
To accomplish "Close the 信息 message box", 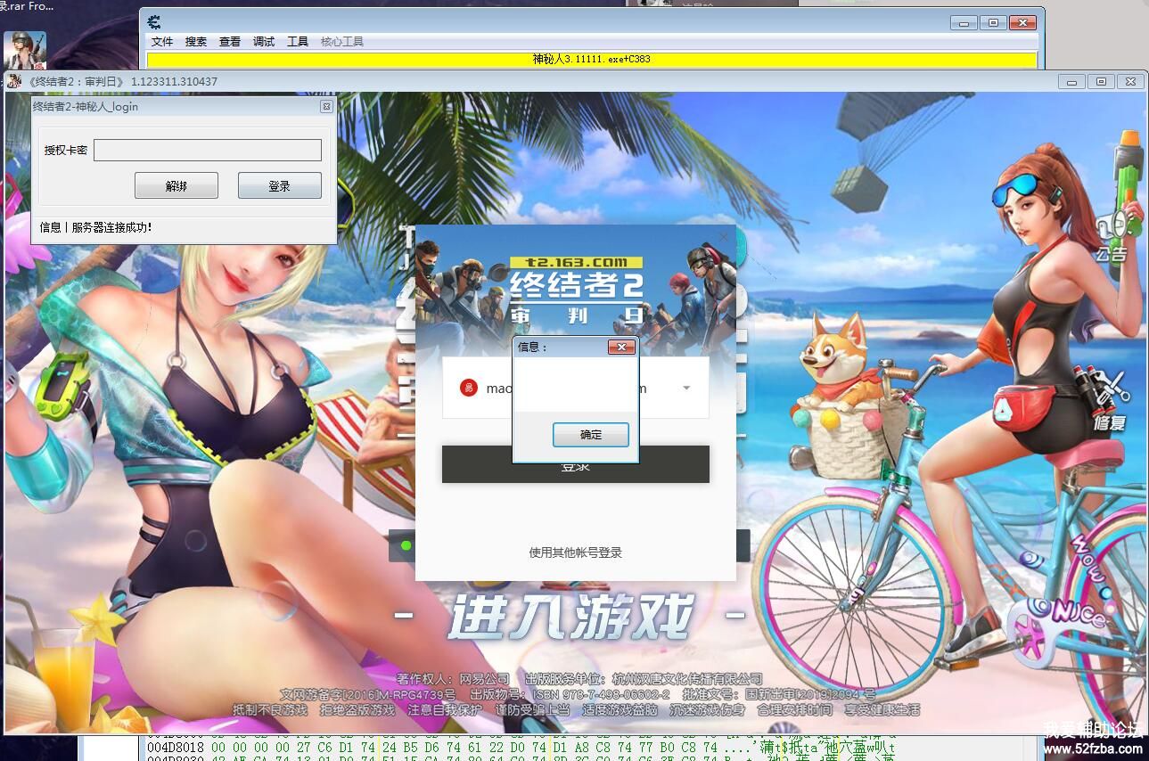I will (x=621, y=347).
